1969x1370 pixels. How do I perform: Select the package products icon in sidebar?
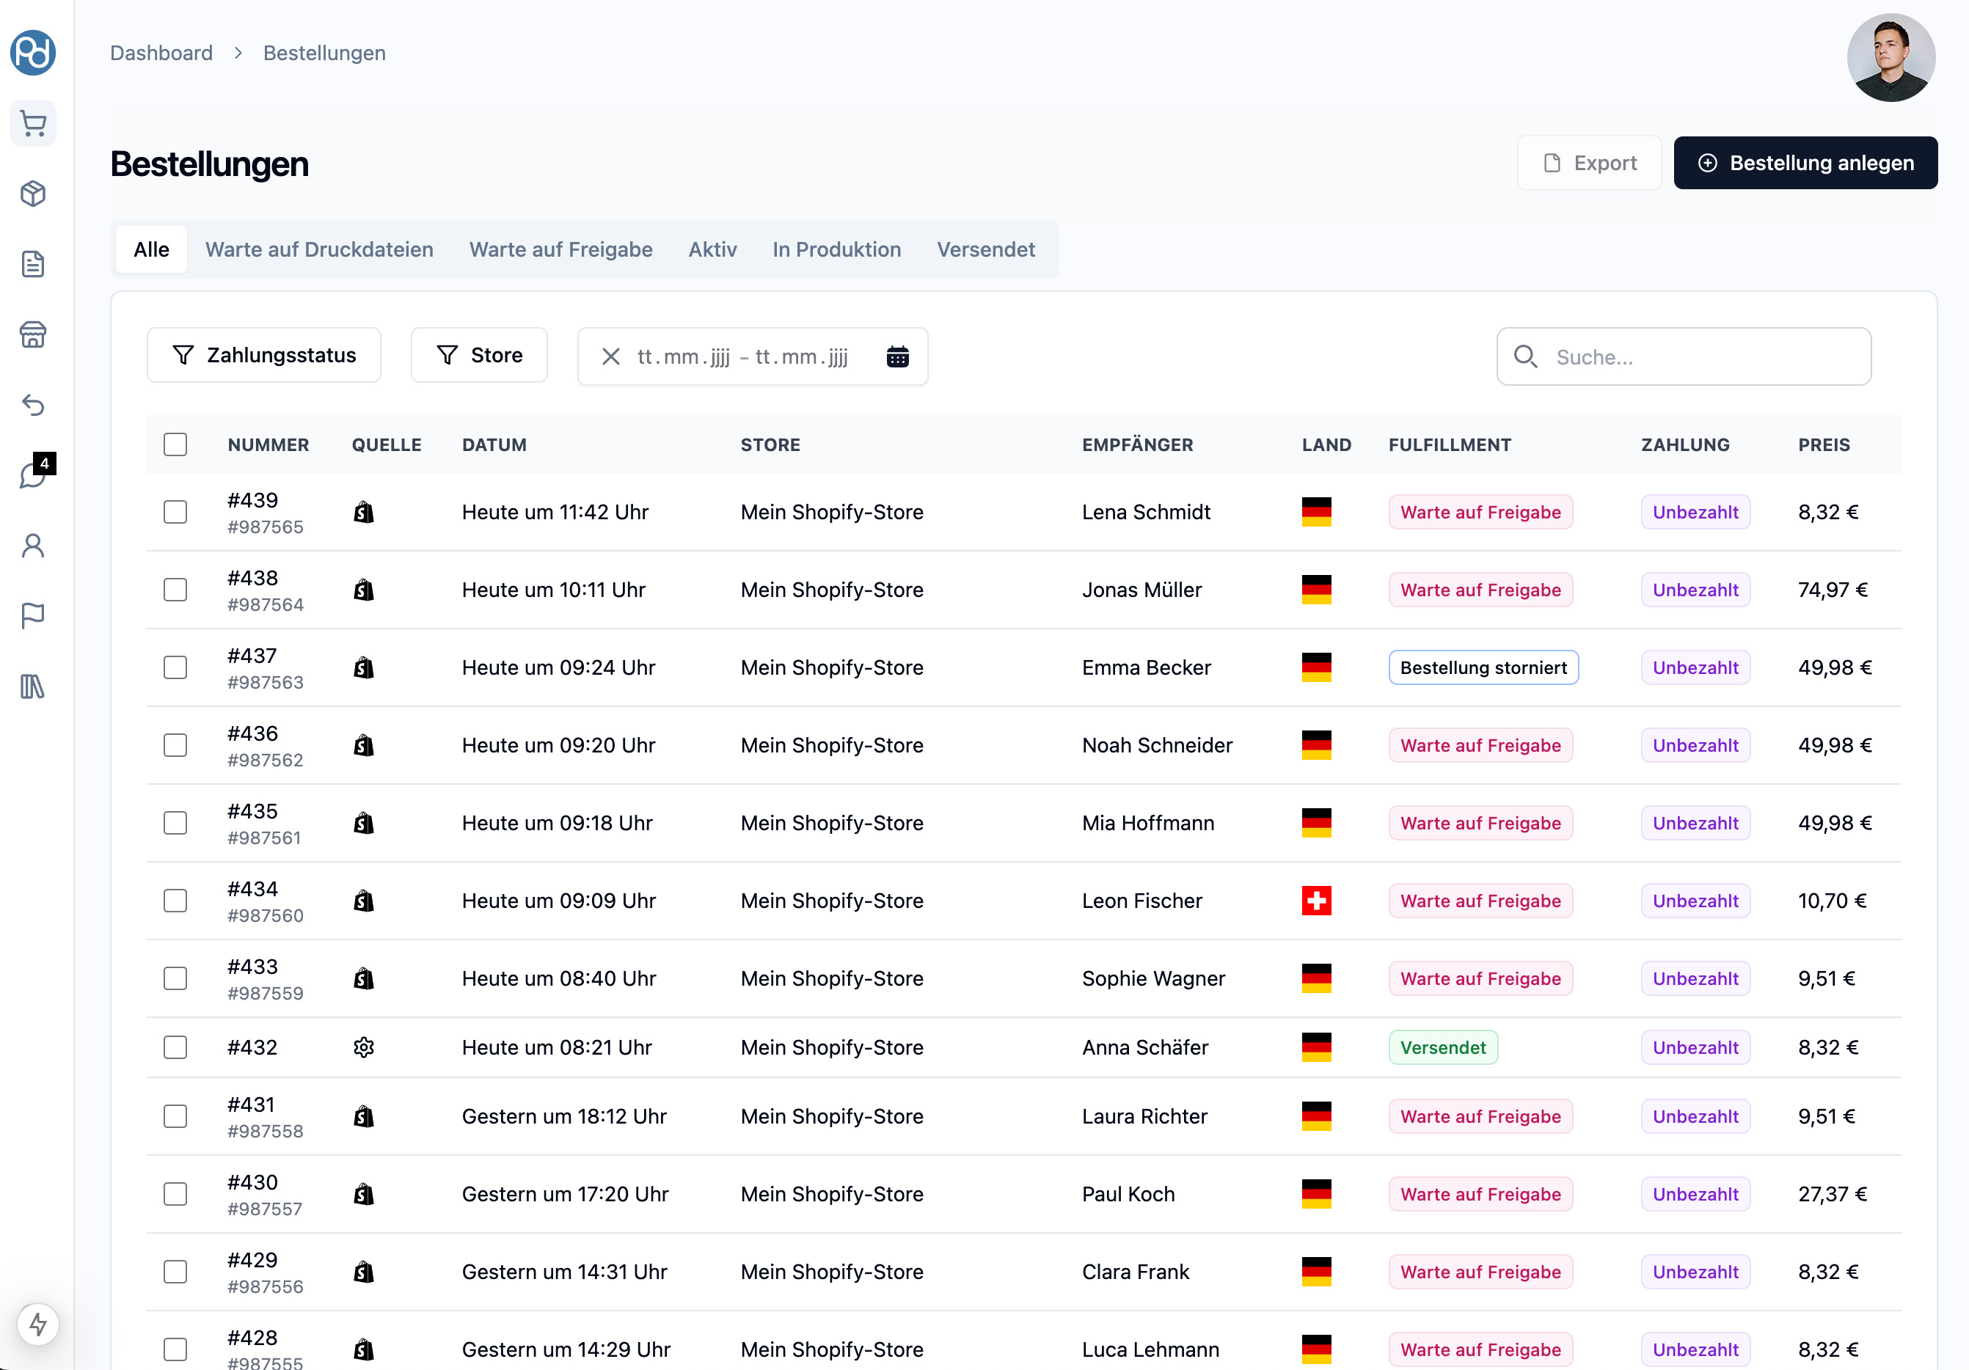[x=32, y=194]
